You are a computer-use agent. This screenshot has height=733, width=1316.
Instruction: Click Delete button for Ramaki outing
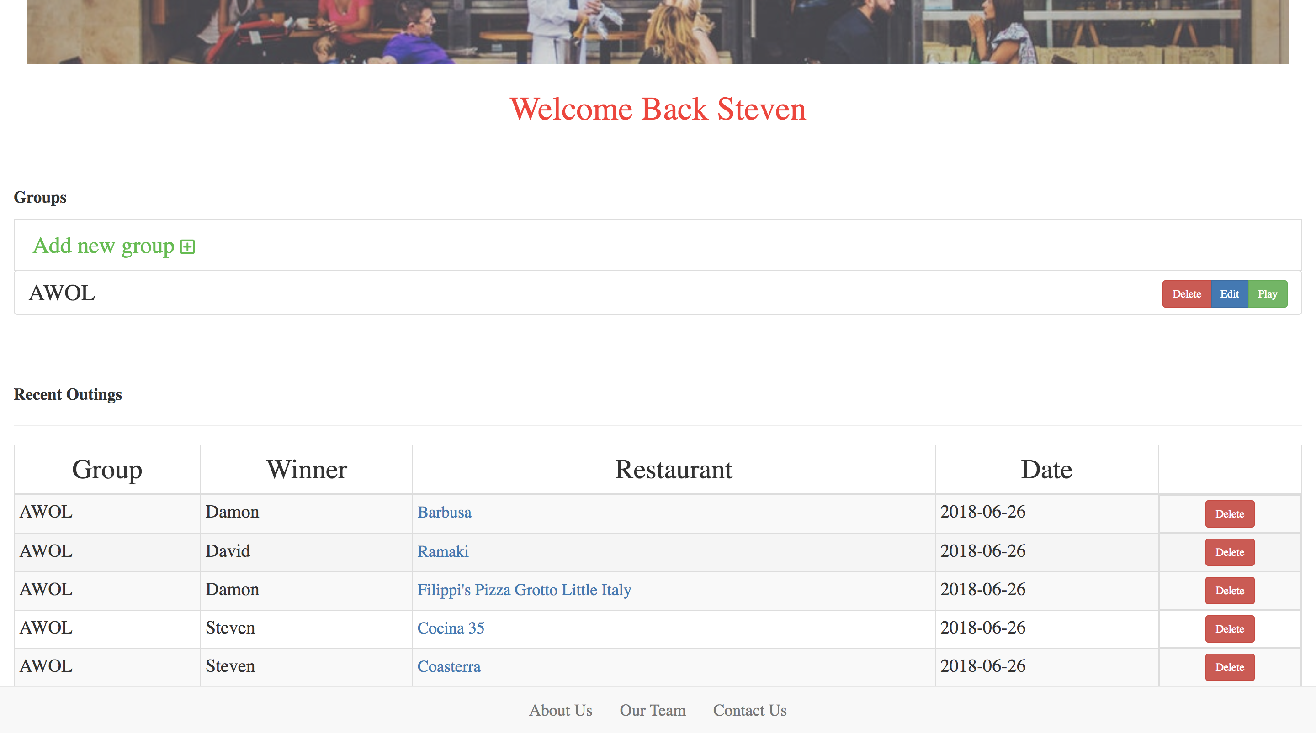click(1229, 551)
